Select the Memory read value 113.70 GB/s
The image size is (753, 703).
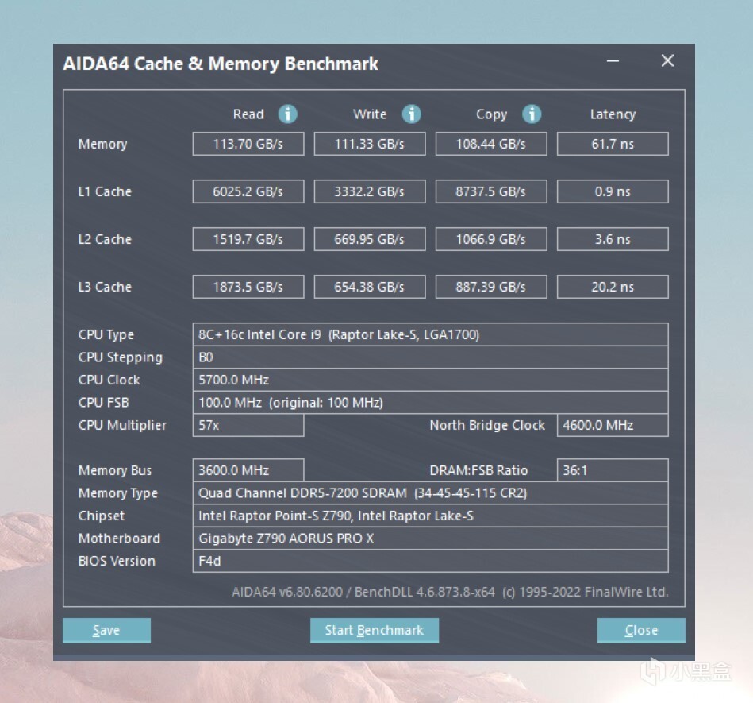coord(248,144)
